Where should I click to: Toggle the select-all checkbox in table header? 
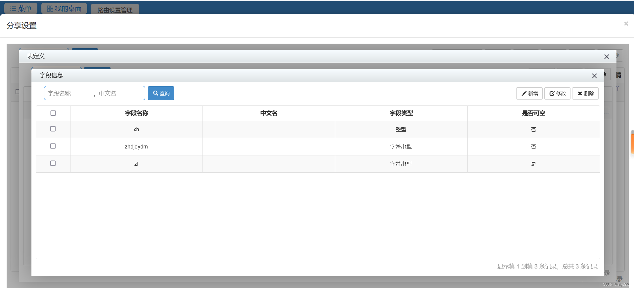tap(53, 113)
